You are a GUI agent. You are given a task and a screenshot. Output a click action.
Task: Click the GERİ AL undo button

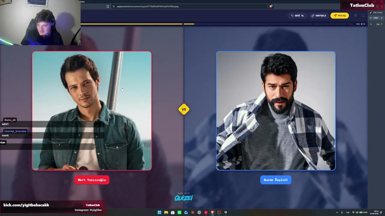tap(297, 16)
